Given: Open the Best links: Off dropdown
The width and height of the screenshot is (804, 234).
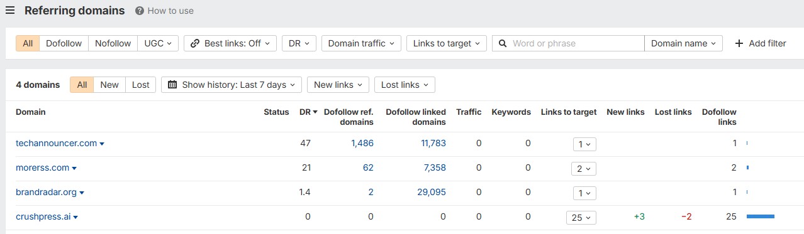Looking at the screenshot, I should [230, 43].
